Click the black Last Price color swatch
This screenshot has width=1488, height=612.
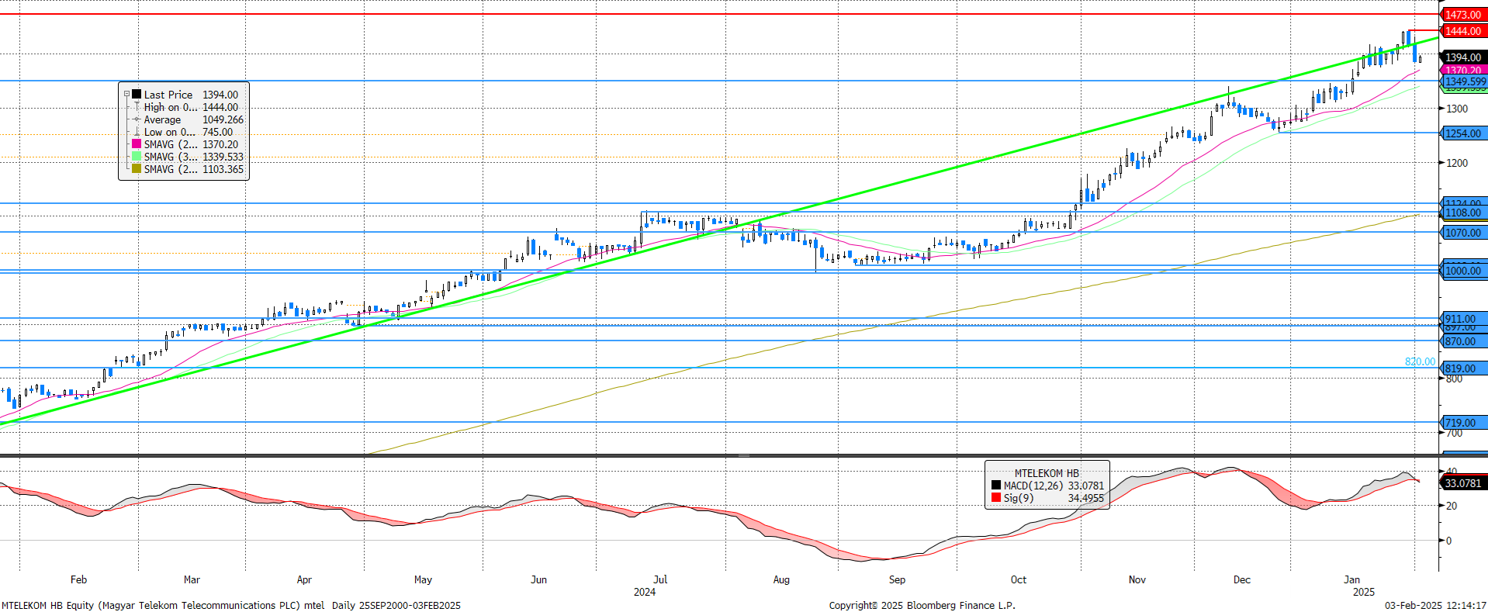click(x=137, y=95)
